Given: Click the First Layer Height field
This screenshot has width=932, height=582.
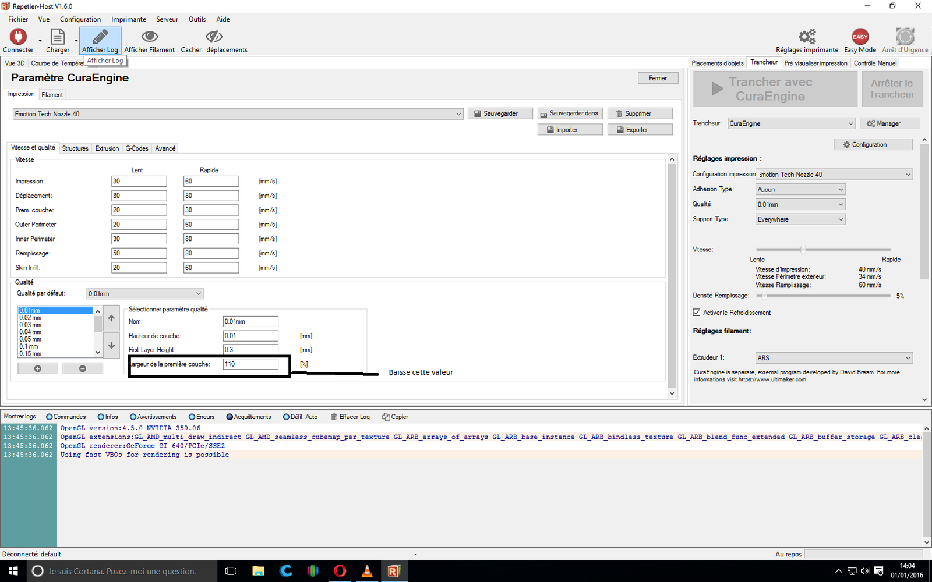Looking at the screenshot, I should coord(250,350).
